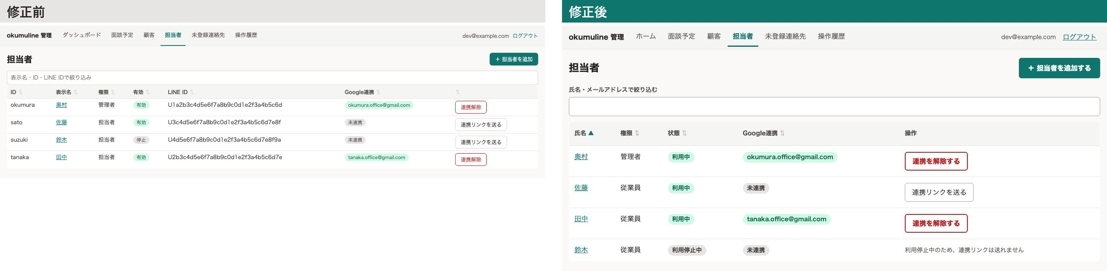Click 連携を解除する for 田中 in 修正後
1107x271 pixels.
(x=936, y=223)
